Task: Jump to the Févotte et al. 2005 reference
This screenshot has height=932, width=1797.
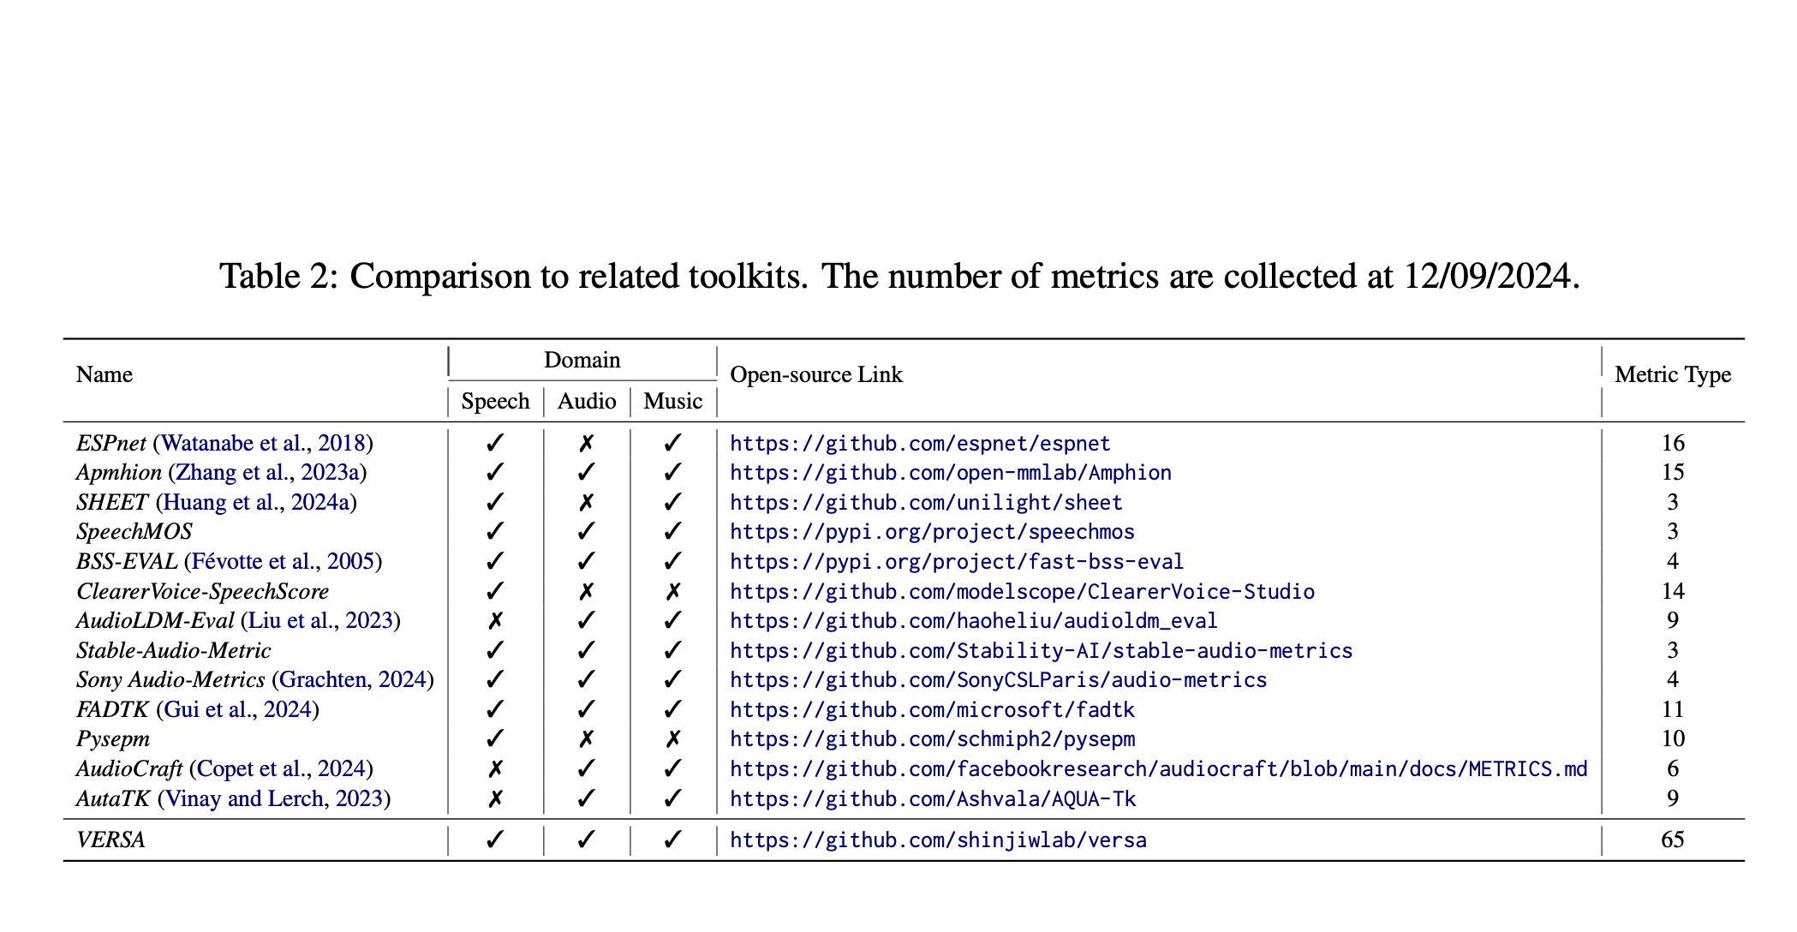Action: click(x=283, y=562)
